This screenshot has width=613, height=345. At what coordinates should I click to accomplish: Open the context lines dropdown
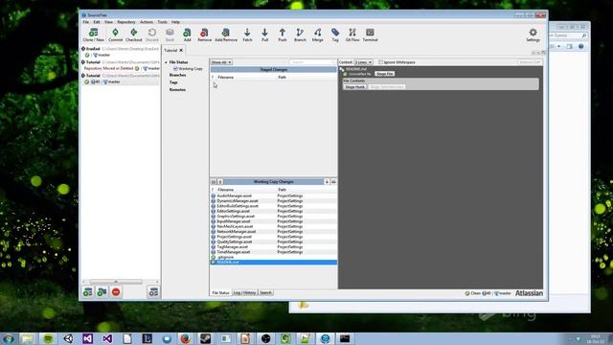click(x=363, y=62)
